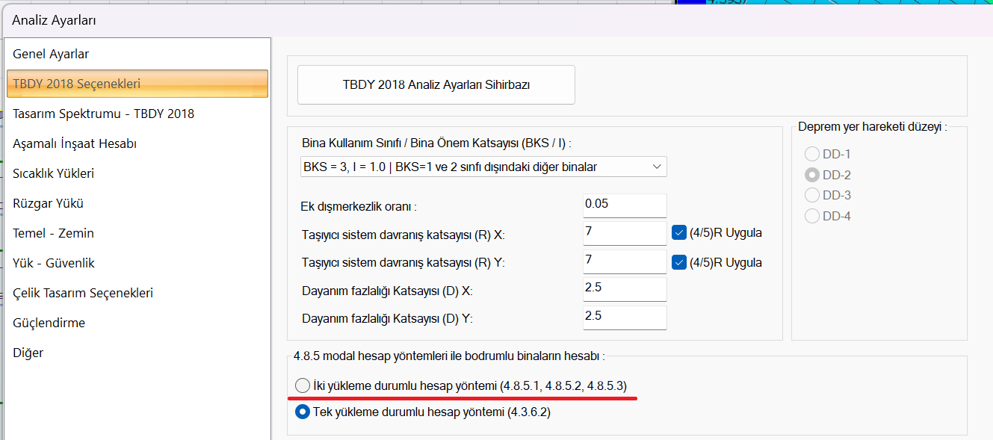The width and height of the screenshot is (993, 440).
Task: Select Yük - Güvenlik category
Action: [x=54, y=263]
